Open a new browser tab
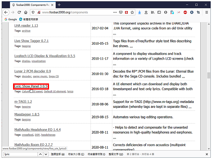Viewport: 215px width, 159px height. point(59,5)
